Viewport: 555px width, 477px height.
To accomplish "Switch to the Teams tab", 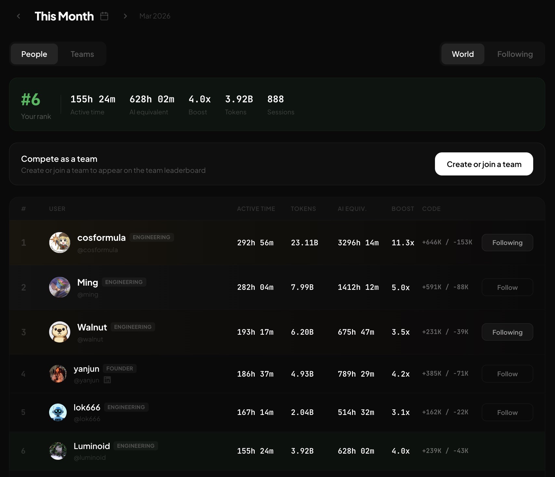I will (82, 54).
